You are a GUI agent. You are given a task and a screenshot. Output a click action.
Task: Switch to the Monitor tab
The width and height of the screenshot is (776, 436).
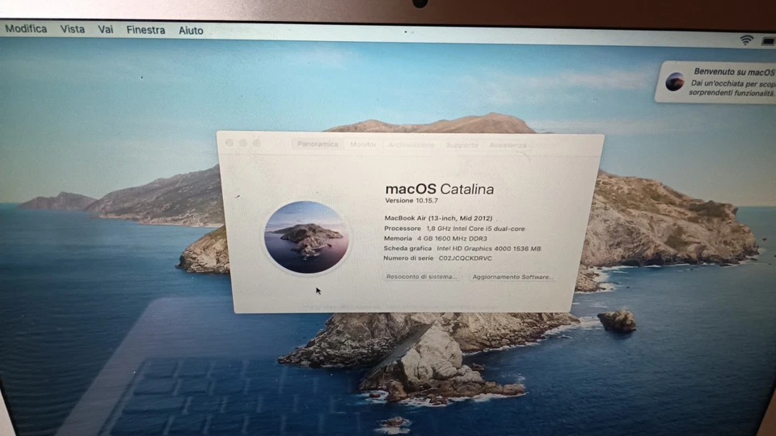363,145
